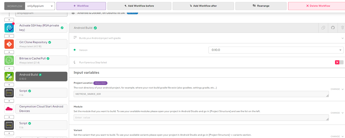Click the Android Build step icon
The width and height of the screenshot is (345, 138).
click(9, 77)
